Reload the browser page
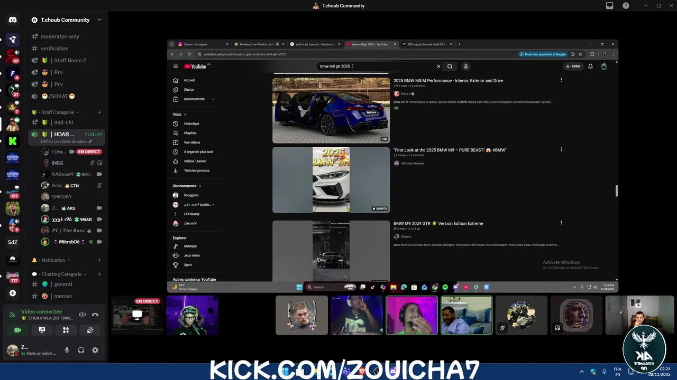 point(189,54)
